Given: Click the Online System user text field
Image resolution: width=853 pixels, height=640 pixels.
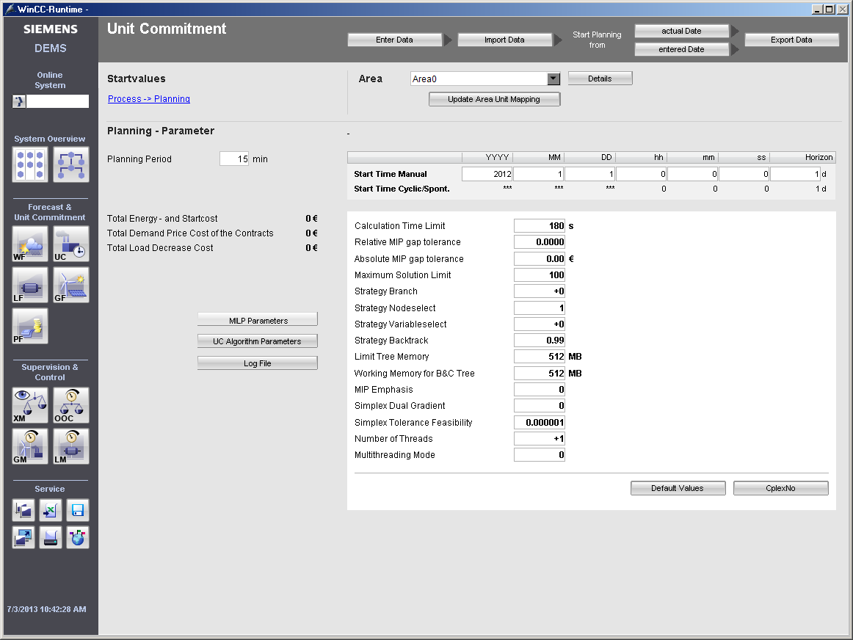Looking at the screenshot, I should tap(58, 101).
